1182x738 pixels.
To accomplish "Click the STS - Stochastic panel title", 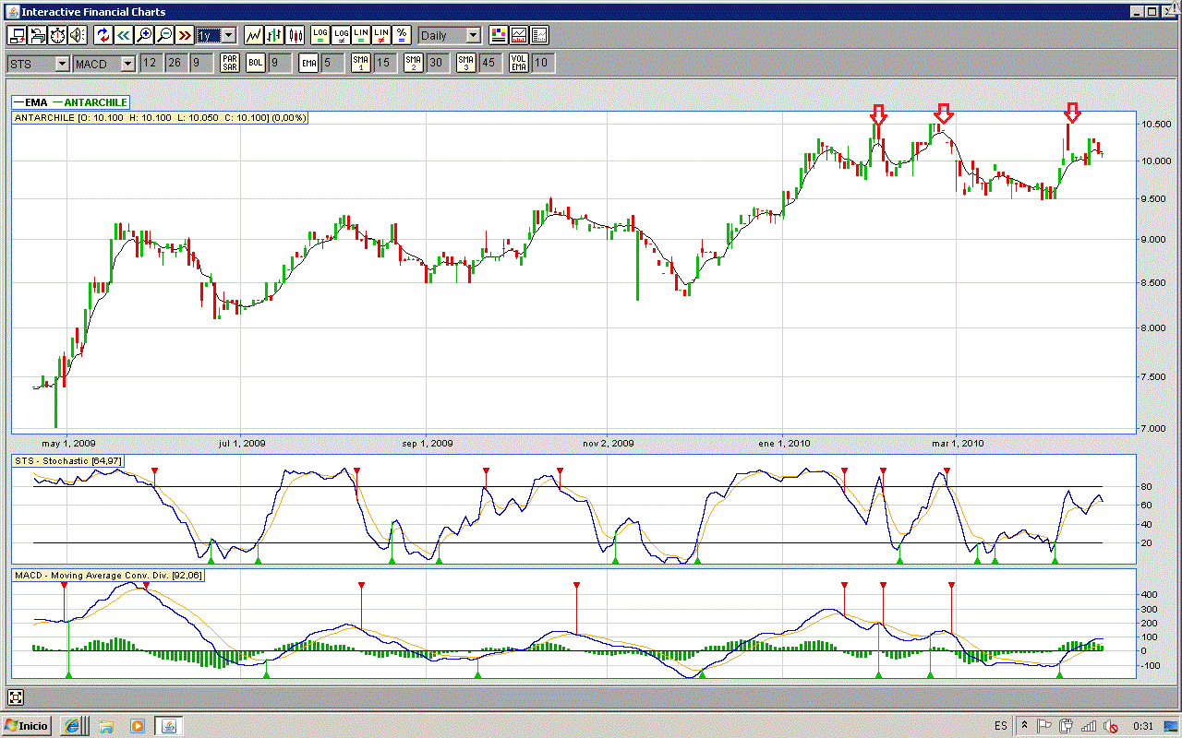I will pyautogui.click(x=67, y=460).
